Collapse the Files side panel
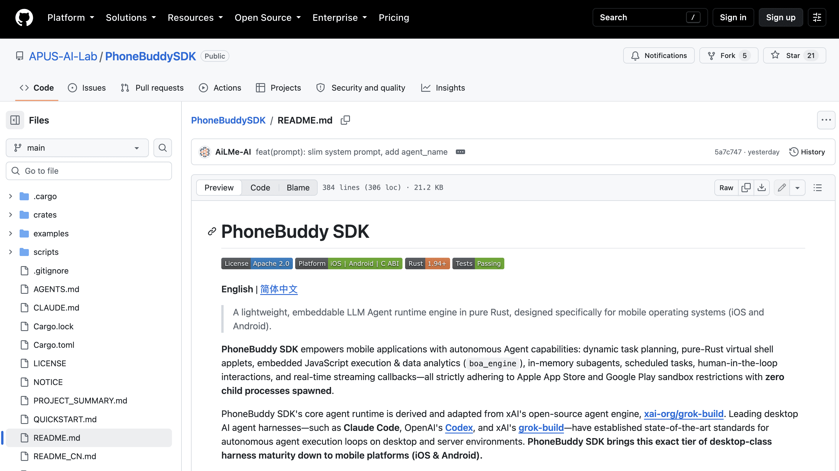The image size is (839, 471). (x=15, y=120)
